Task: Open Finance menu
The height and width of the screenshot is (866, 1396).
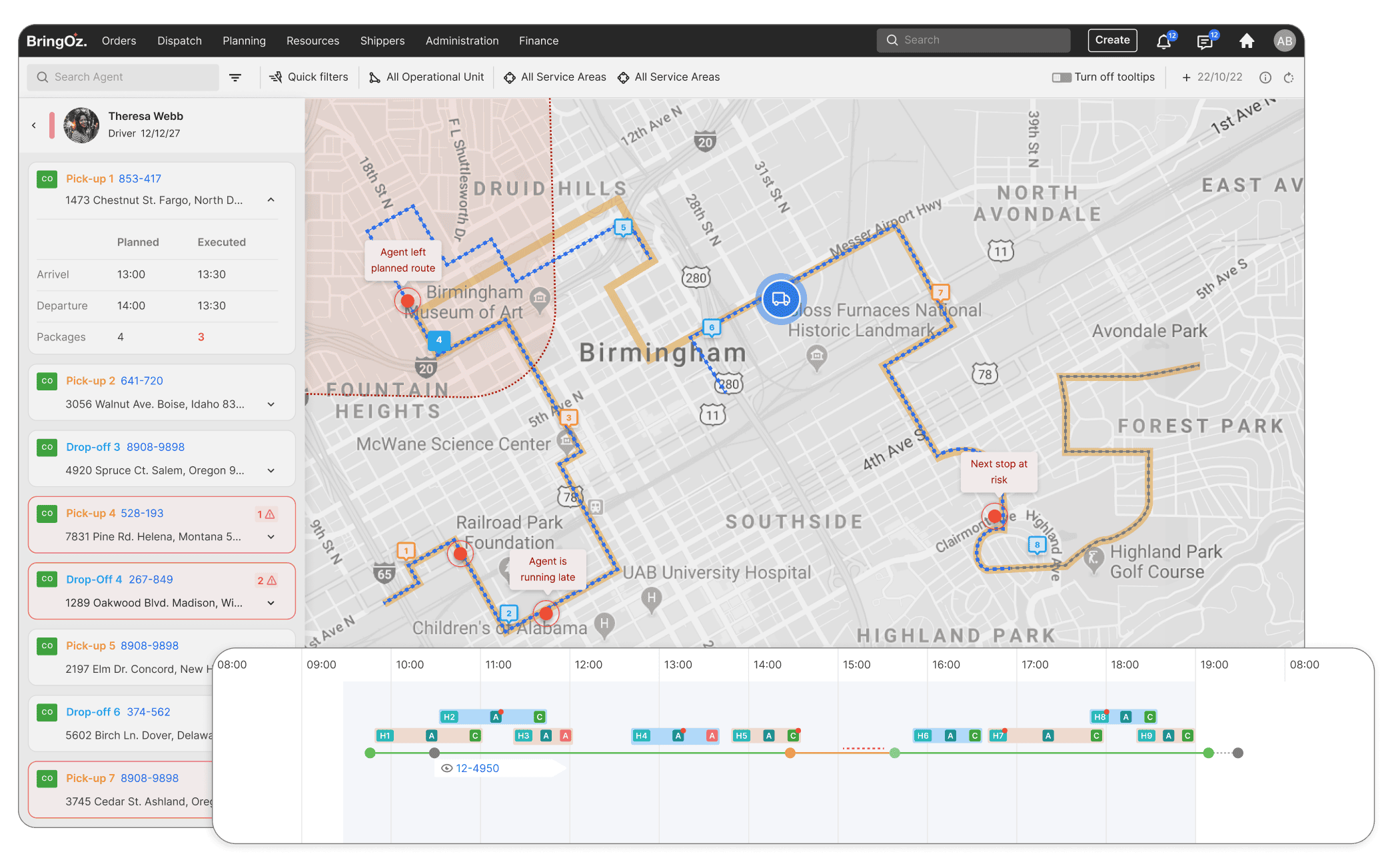Action: (x=538, y=41)
